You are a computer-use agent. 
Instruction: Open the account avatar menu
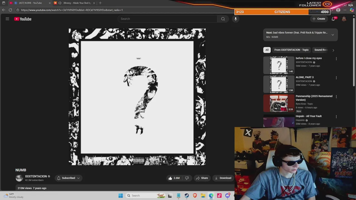click(x=344, y=19)
